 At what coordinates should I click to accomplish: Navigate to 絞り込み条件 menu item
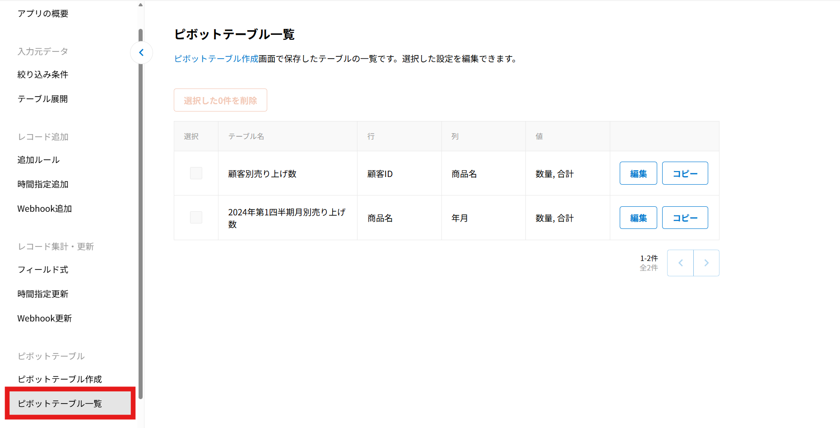click(43, 74)
